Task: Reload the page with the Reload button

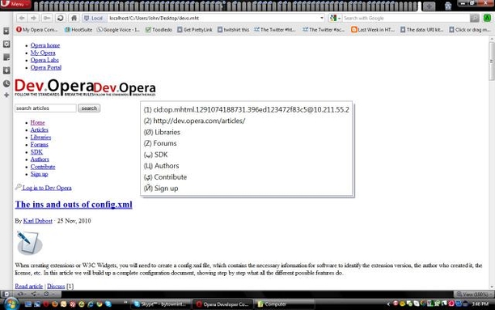Action: click(61, 18)
